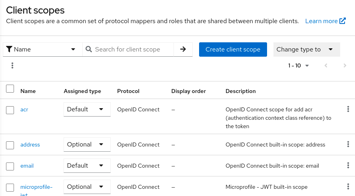Click the search arrow submit button
The width and height of the screenshot is (355, 196).
click(x=183, y=49)
